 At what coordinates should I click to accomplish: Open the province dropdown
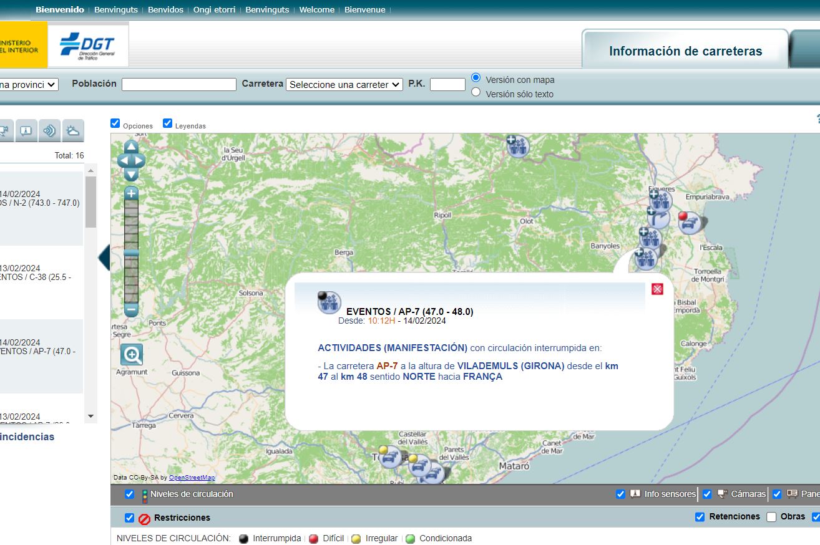28,84
